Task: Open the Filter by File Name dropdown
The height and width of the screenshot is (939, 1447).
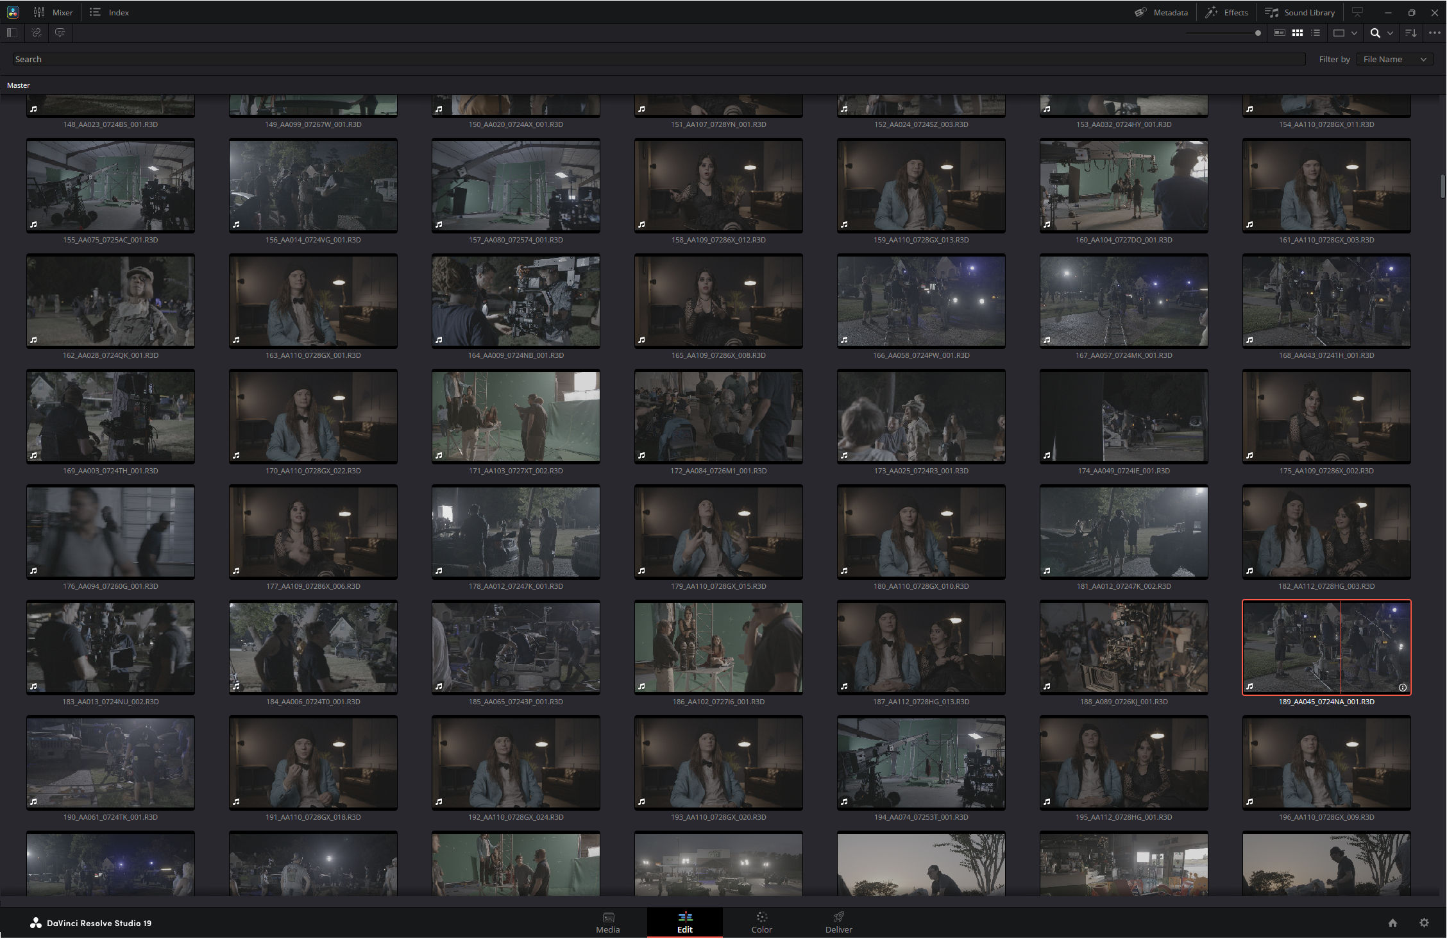Action: (x=1394, y=59)
